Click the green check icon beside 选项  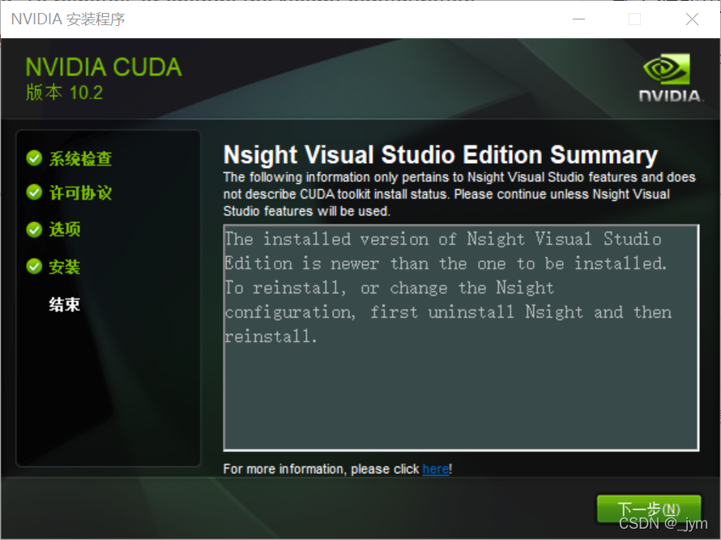click(x=35, y=229)
